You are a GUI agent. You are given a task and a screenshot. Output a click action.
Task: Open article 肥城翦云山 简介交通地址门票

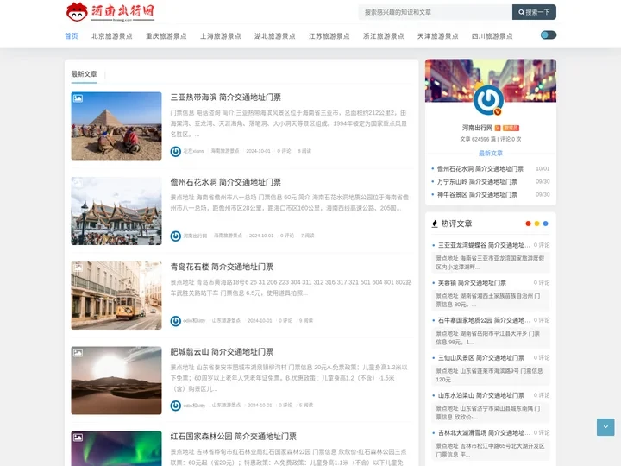coord(222,352)
